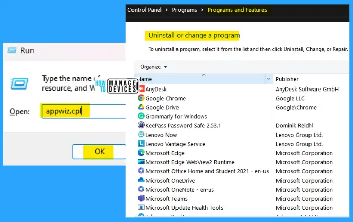Screen dimensions: 353x222
Task: Click Microsoft Corporation beside Microsoft Teams
Action: (304, 199)
